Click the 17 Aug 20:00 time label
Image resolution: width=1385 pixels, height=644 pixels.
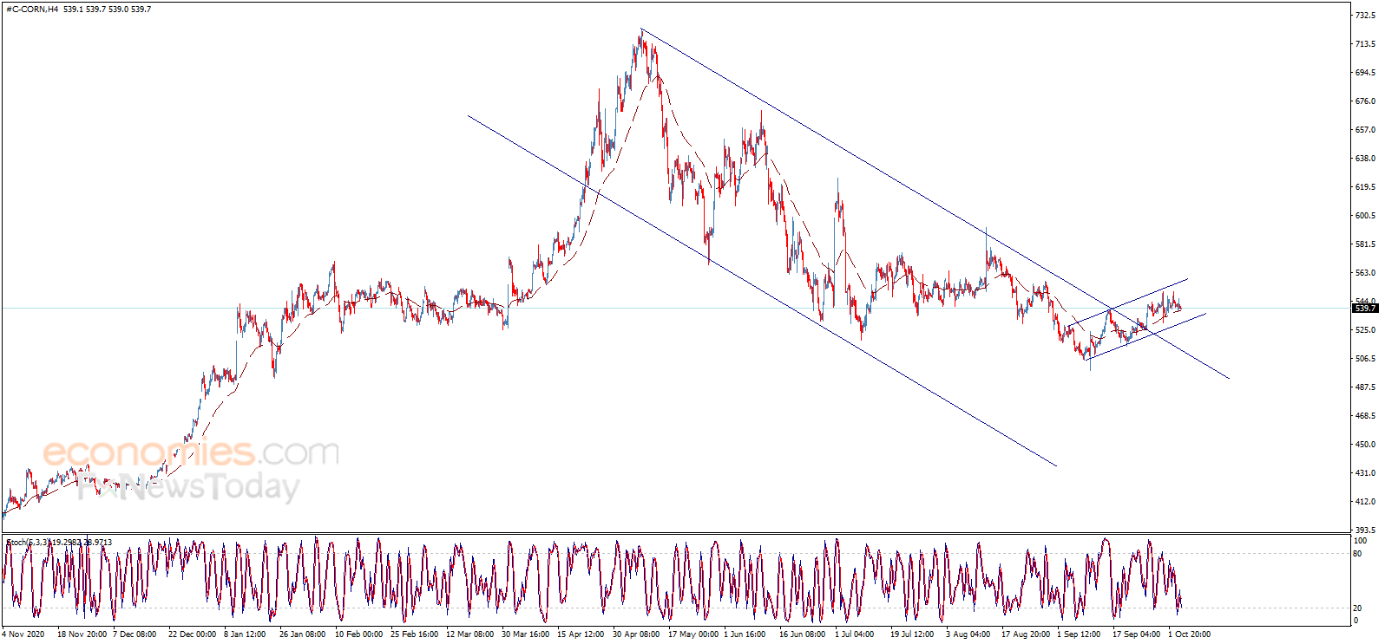pyautogui.click(x=1026, y=634)
